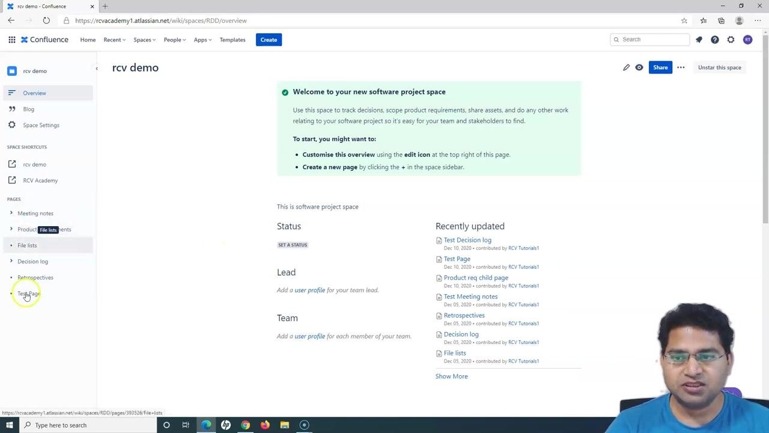The image size is (769, 433).
Task: Open the help question mark icon
Action: 715,40
